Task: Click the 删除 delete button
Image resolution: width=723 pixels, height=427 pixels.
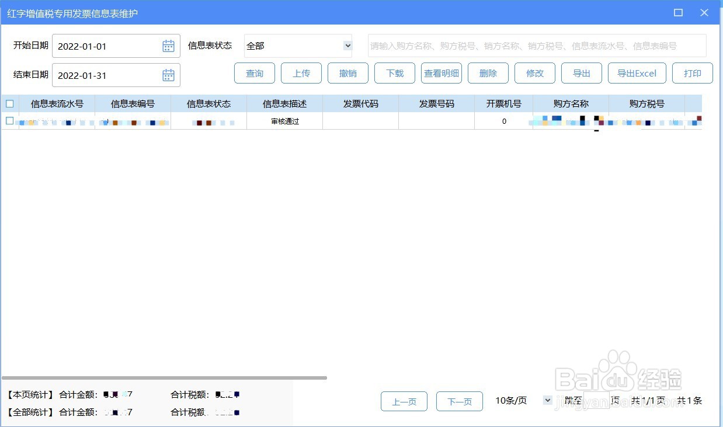Action: click(488, 73)
